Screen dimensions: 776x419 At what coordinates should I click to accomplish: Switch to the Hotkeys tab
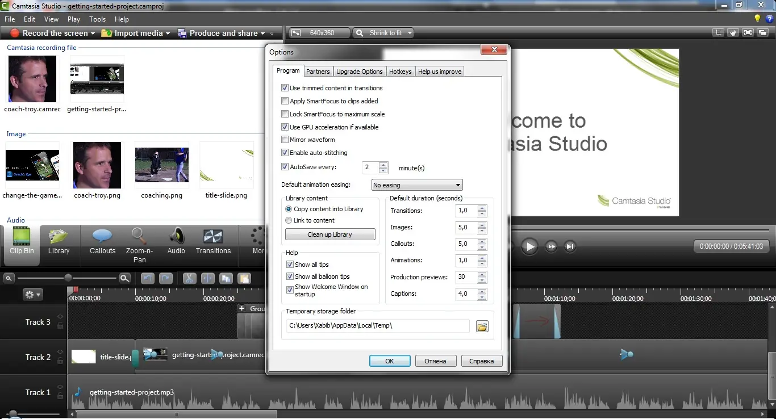(x=400, y=72)
